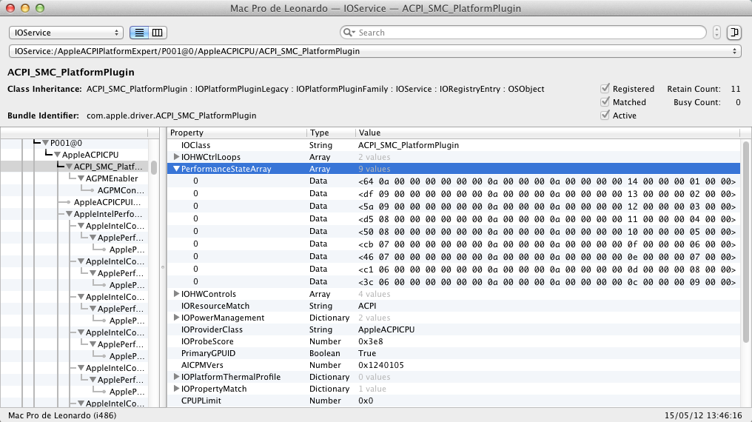Open the search options magnifier menu
Image resolution: width=752 pixels, height=422 pixels.
pos(349,33)
